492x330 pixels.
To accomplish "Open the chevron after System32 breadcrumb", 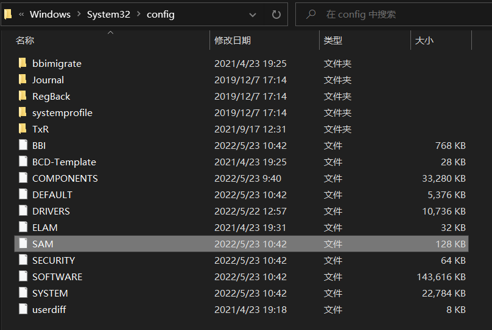I will (139, 14).
